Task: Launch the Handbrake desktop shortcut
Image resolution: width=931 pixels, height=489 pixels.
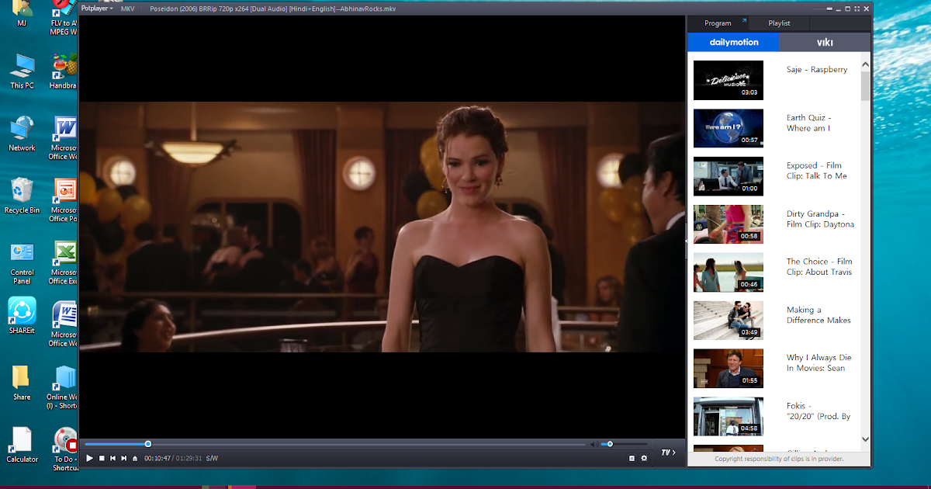Action: coord(65,71)
